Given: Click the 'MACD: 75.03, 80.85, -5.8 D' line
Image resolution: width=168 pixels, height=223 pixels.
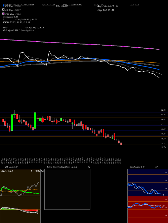Looking at the screenshot, I should [x=16, y=22].
